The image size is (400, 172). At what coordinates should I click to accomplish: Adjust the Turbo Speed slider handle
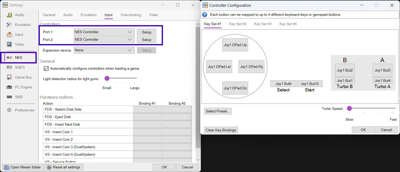click(x=349, y=108)
